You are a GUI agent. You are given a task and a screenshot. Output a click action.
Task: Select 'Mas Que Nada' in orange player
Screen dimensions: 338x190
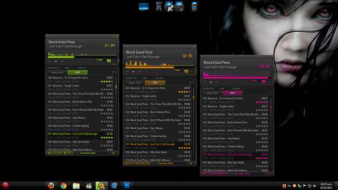point(158,154)
